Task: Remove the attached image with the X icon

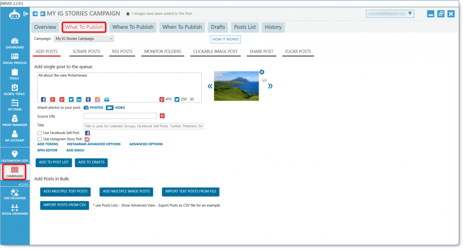Action: [x=262, y=72]
